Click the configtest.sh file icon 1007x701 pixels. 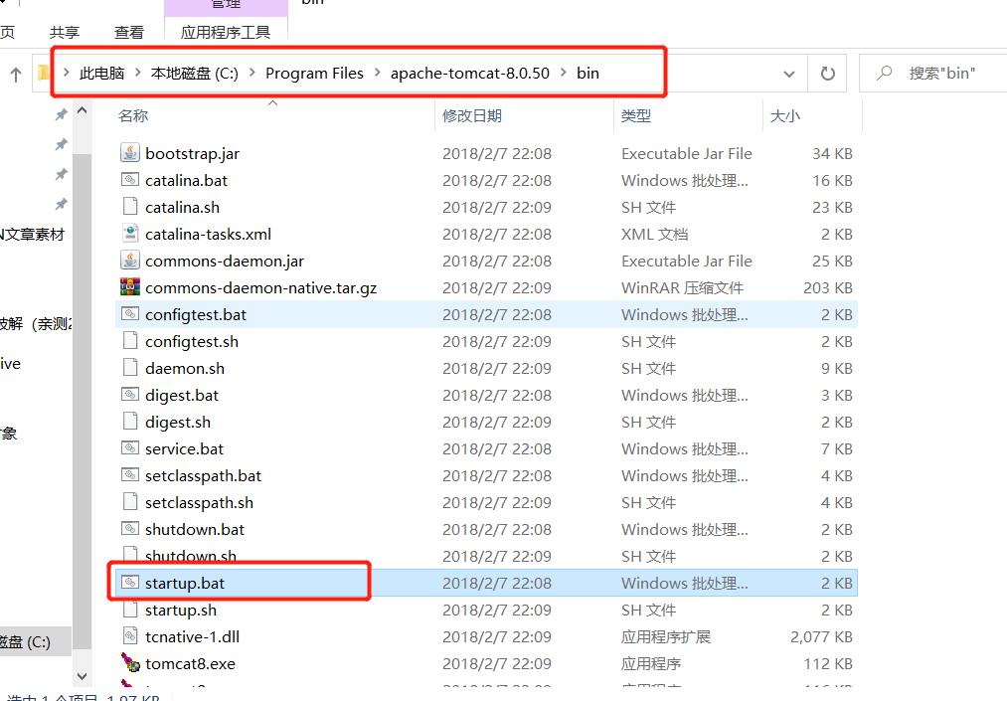click(130, 341)
